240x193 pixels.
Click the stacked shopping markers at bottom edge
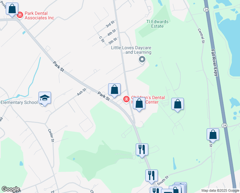pyautogui.click(x=177, y=188)
